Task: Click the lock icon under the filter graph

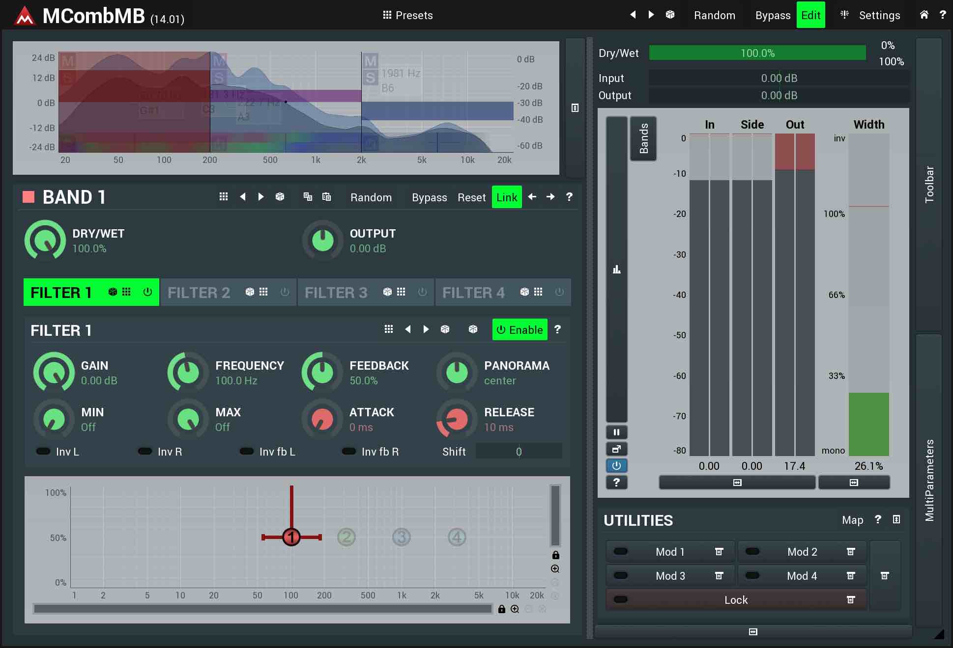Action: (x=501, y=609)
